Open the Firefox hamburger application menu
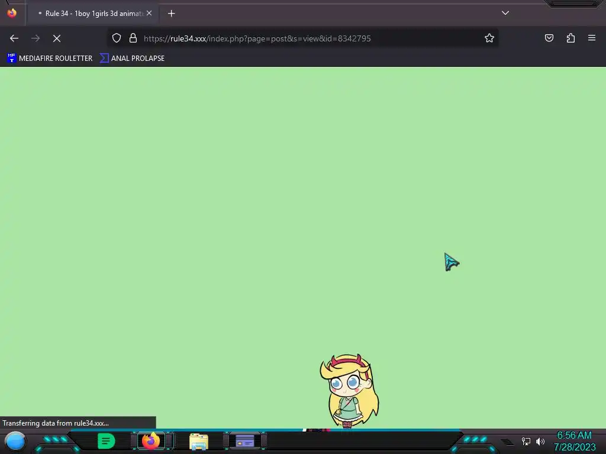 pos(592,38)
